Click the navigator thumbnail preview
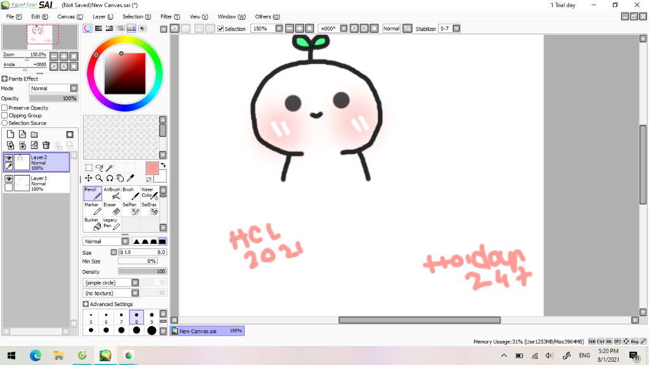Screen dimensions: 649x365 (x=40, y=37)
